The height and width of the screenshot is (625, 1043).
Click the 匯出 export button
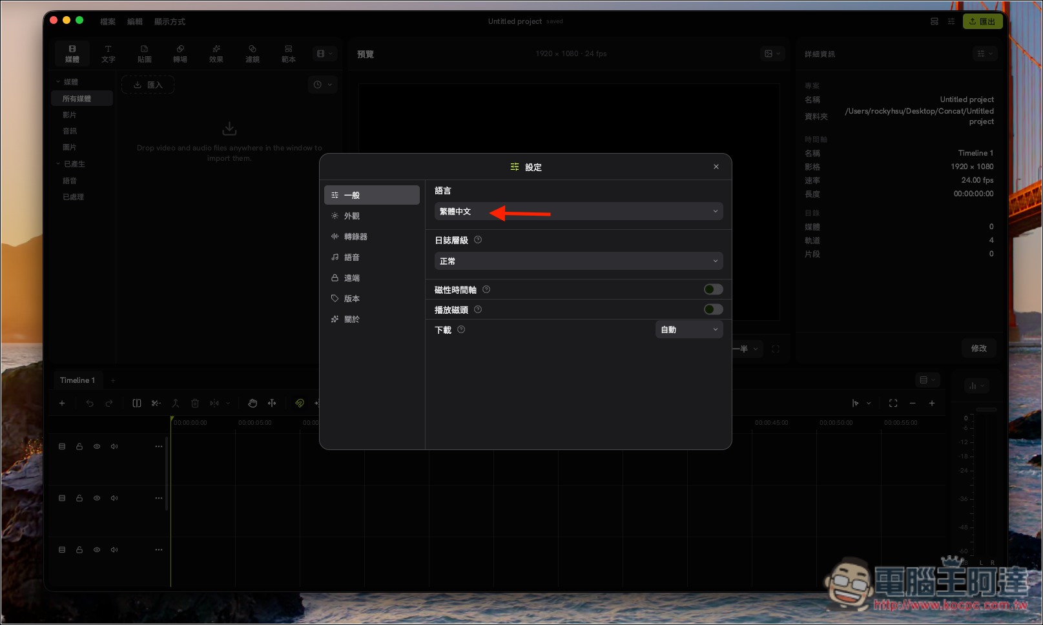click(x=982, y=21)
